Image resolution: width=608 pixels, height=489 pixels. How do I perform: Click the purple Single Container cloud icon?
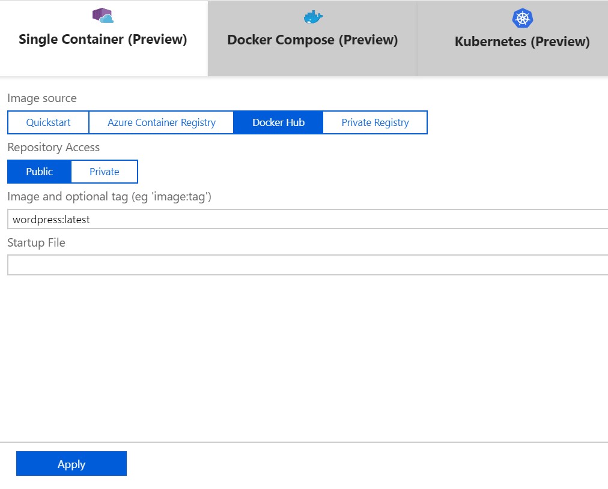coord(103,16)
